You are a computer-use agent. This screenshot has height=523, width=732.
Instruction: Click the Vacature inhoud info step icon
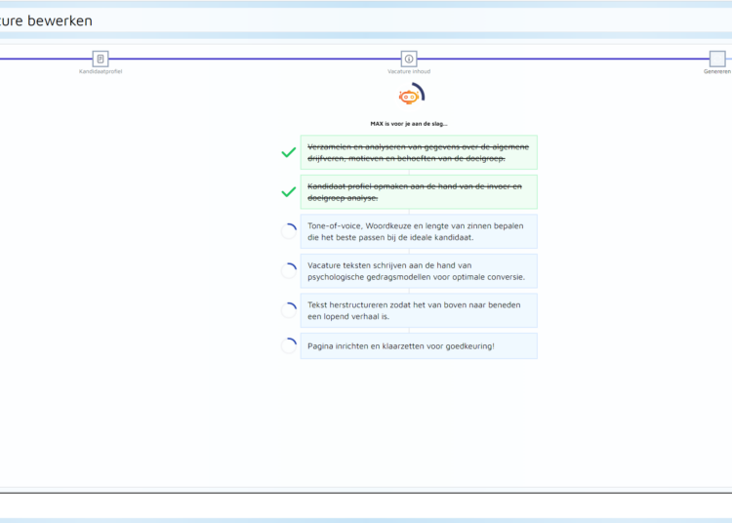[x=409, y=59]
